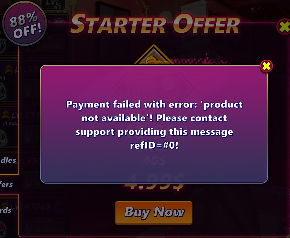Click the Buy Now button
The width and height of the screenshot is (290, 238).
pyautogui.click(x=154, y=213)
